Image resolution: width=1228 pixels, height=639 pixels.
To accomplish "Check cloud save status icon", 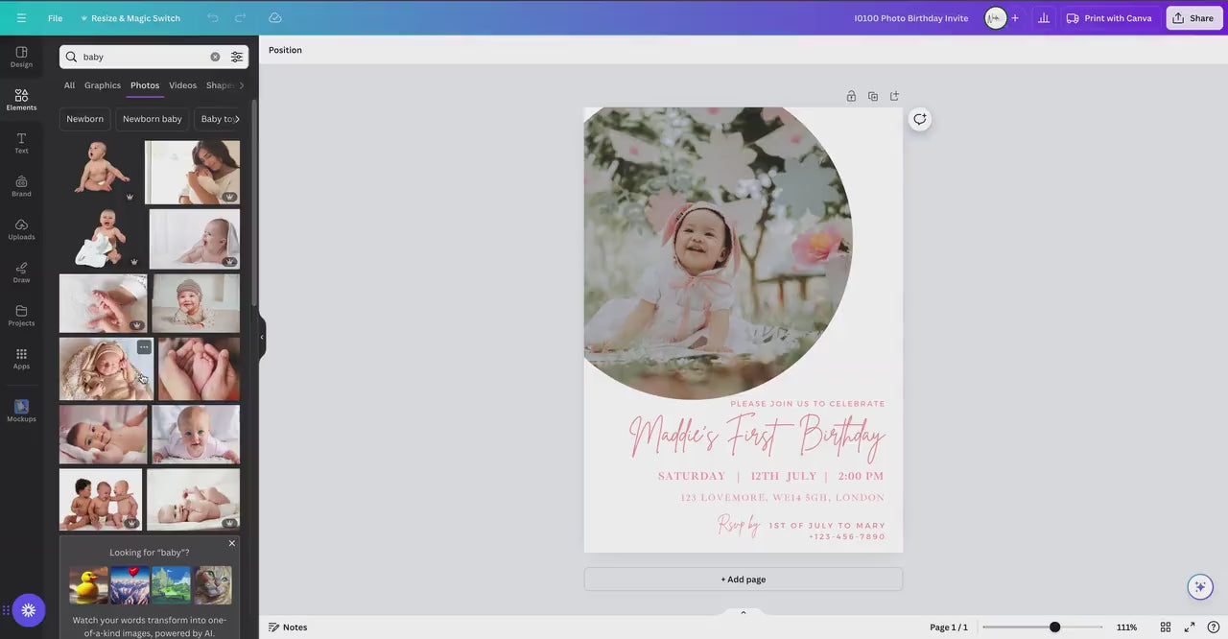I will point(275,18).
